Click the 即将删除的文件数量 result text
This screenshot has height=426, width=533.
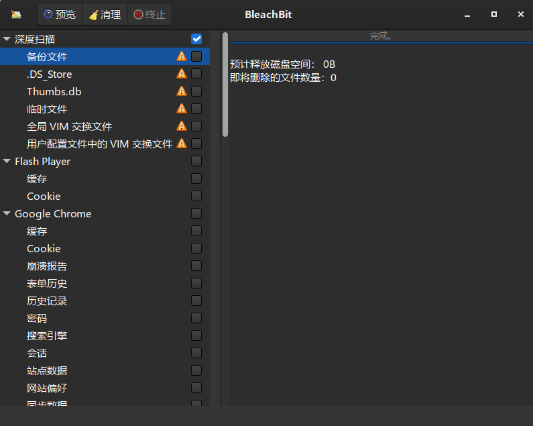click(x=283, y=78)
